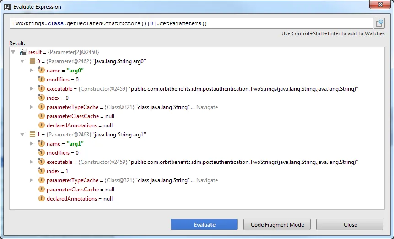Viewport: 394px width, 239px height.
Task: Switch to Code Fragment Mode
Action: [x=277, y=225]
